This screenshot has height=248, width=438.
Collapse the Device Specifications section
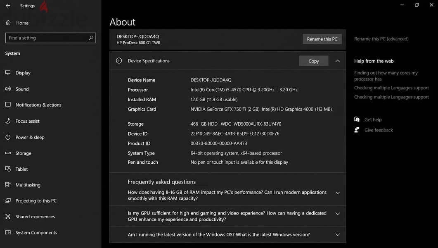pos(337,61)
